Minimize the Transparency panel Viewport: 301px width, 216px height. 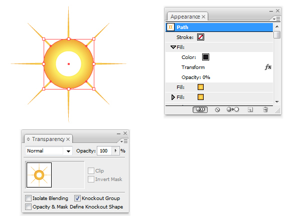[x=118, y=133]
